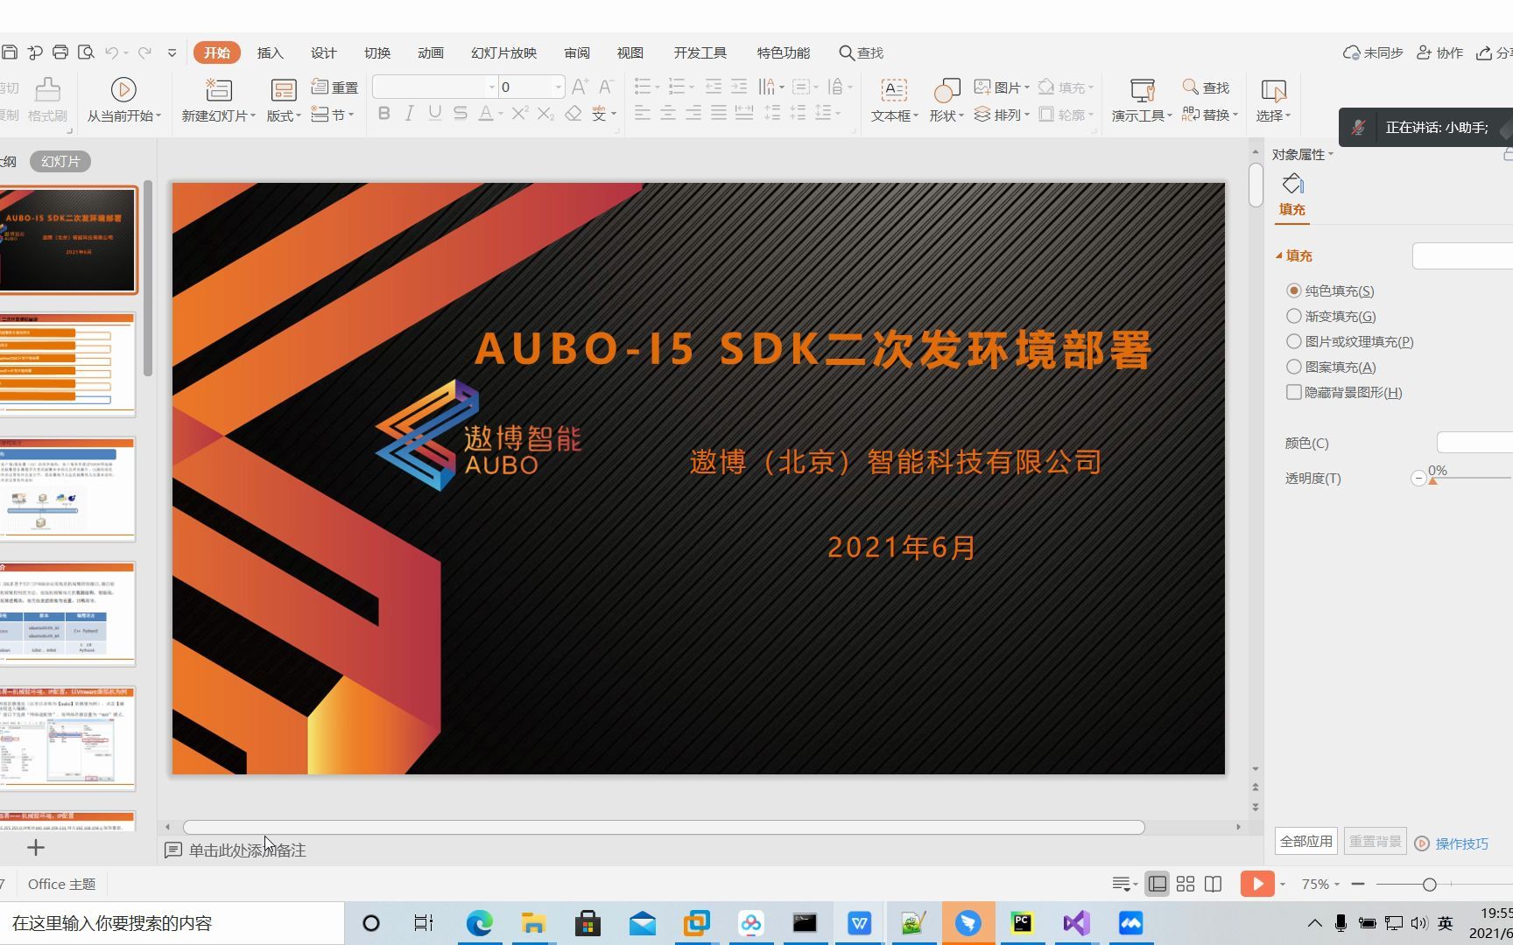
Task: Open the Slide Show (幻灯片放映) tab
Action: [x=503, y=52]
